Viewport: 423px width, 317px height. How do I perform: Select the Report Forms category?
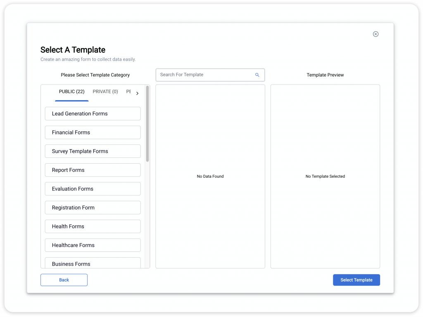tap(93, 170)
